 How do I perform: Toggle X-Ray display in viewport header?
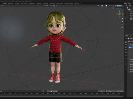click(x=113, y=6)
